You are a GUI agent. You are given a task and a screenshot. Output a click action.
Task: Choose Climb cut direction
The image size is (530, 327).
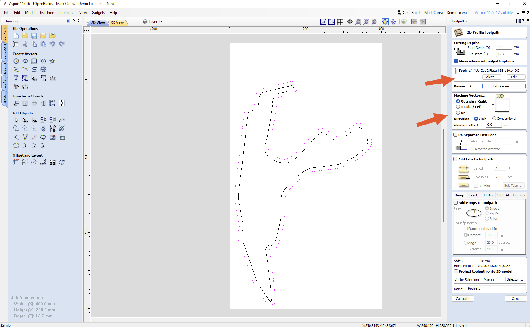[x=476, y=119]
